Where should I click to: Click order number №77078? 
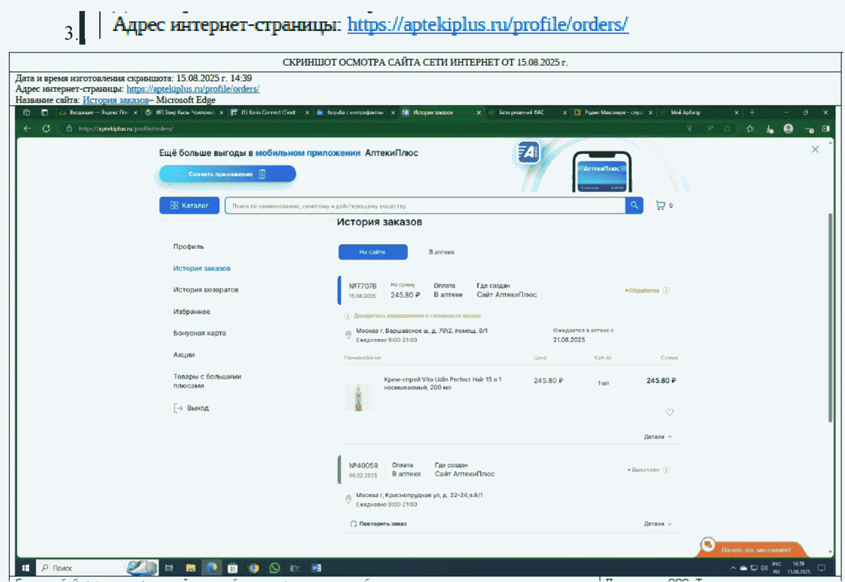tap(363, 286)
